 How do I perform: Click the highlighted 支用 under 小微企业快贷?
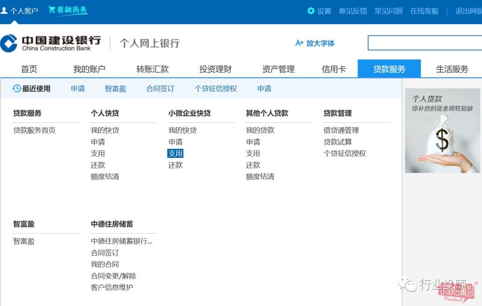click(175, 153)
